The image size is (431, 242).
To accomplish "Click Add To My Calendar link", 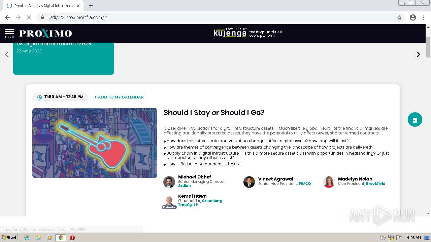I will click(119, 97).
